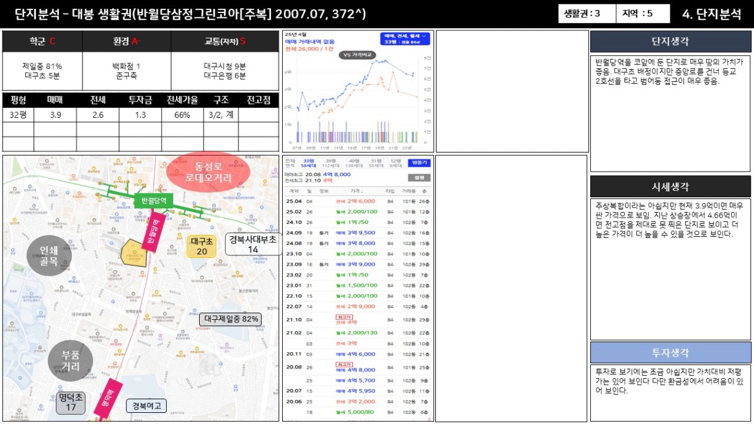
Task: Click the 생활권 : 3 box
Action: pos(587,14)
